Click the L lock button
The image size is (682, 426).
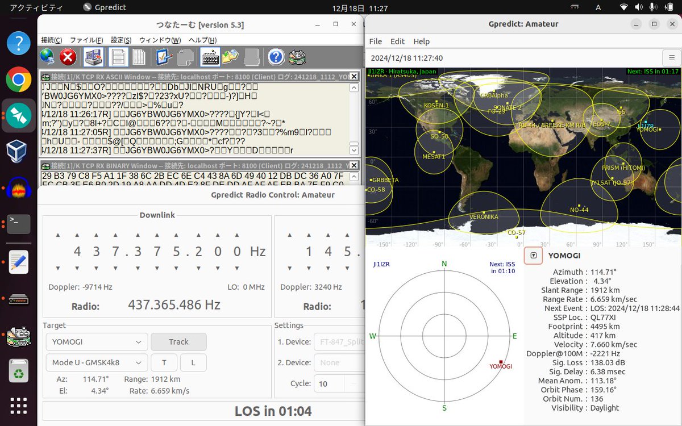tap(193, 362)
